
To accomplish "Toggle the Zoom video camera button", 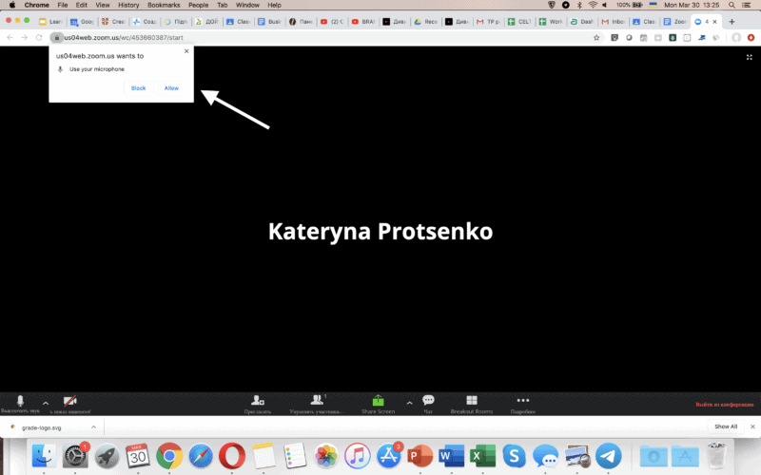I will 70,402.
